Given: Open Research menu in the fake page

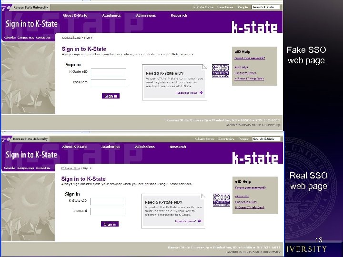Looking at the screenshot, I should tap(179, 15).
